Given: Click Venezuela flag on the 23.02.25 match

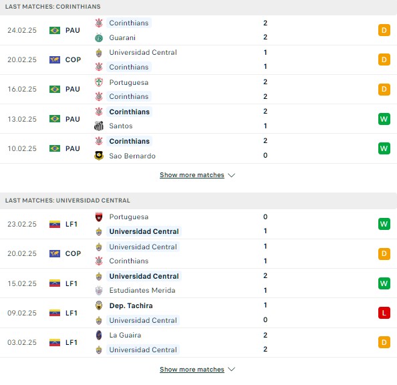Looking at the screenshot, I should [x=55, y=224].
